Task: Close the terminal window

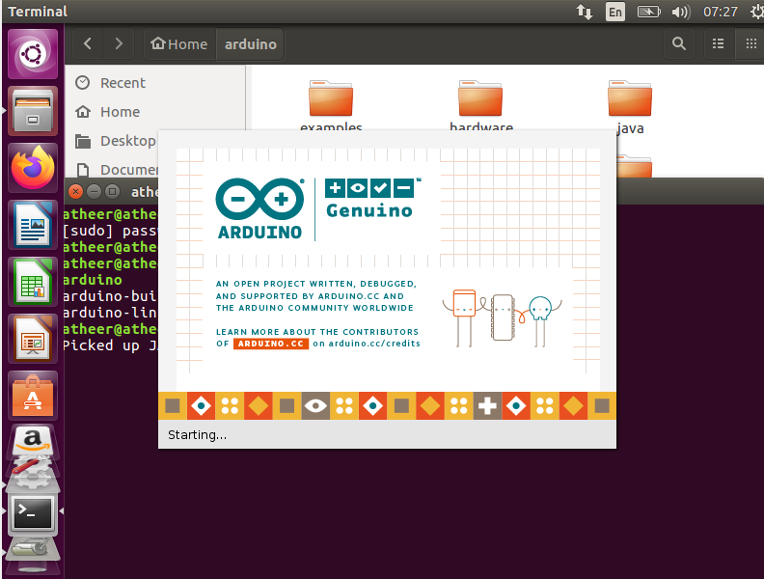Action: pyautogui.click(x=75, y=191)
